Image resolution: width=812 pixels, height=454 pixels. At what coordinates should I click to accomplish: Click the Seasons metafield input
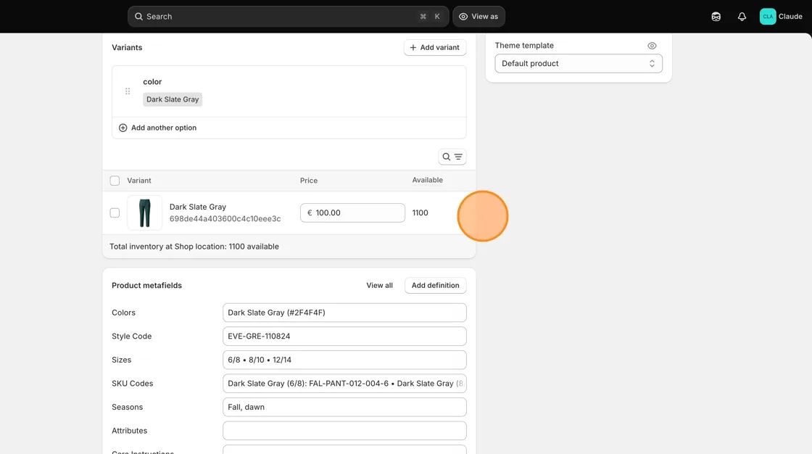pyautogui.click(x=344, y=407)
